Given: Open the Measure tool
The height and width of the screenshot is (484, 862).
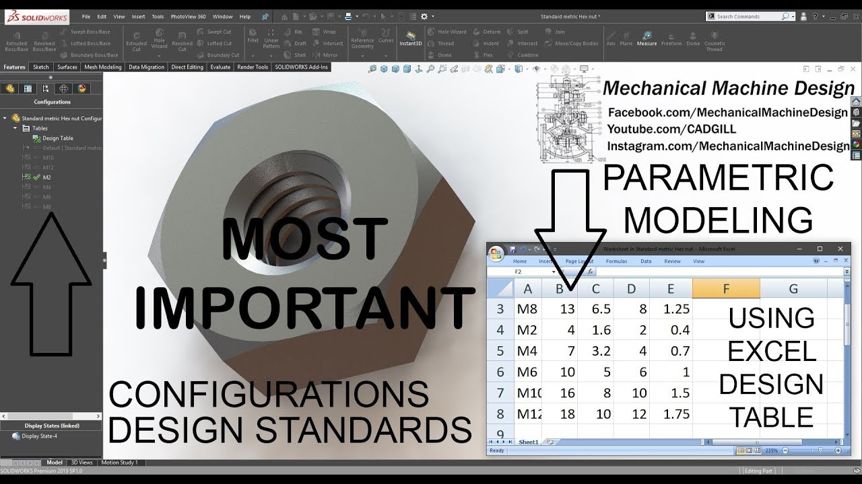Looking at the screenshot, I should [x=646, y=38].
